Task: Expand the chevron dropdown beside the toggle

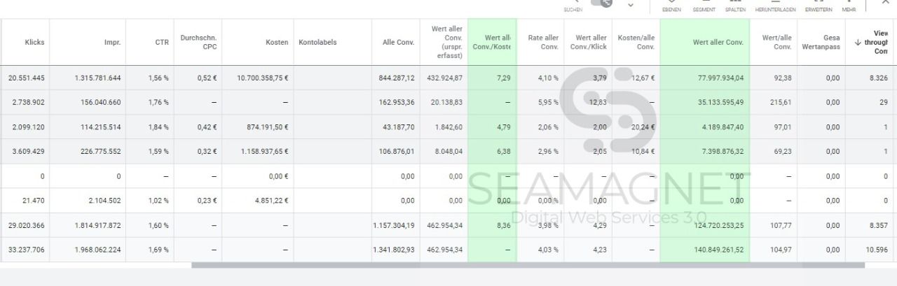Action: 631,4
